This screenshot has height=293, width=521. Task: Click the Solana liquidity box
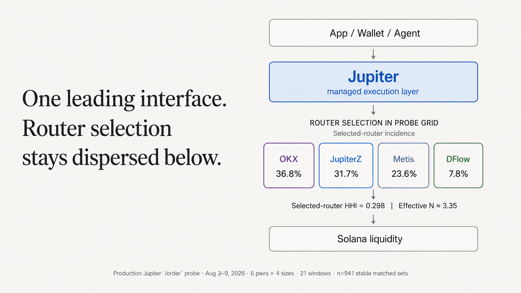click(x=373, y=239)
